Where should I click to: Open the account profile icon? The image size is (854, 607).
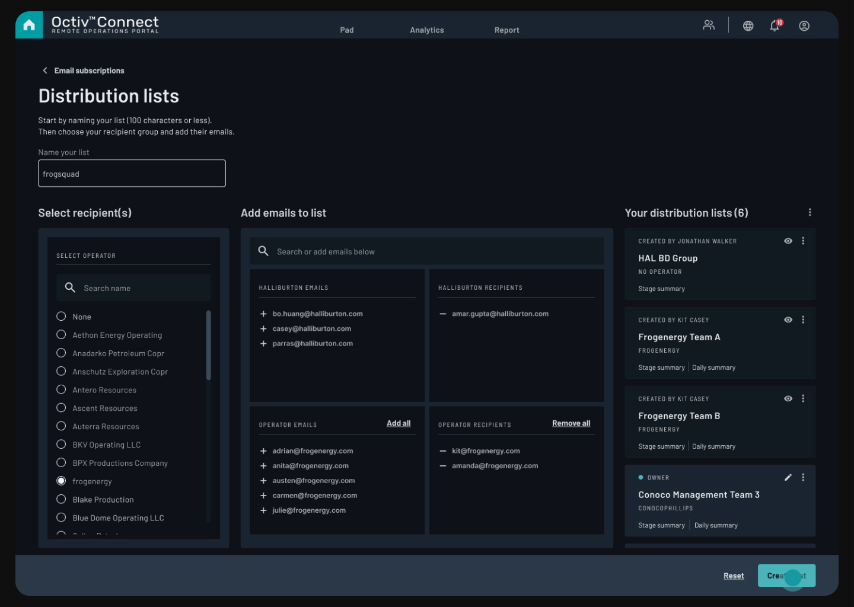804,26
